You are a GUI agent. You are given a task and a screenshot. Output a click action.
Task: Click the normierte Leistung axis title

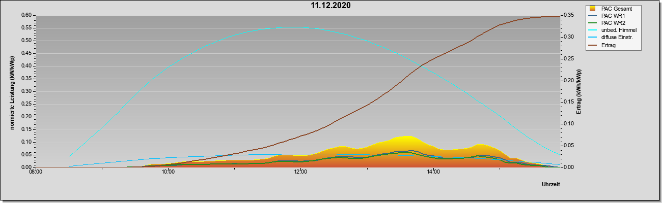coord(11,91)
